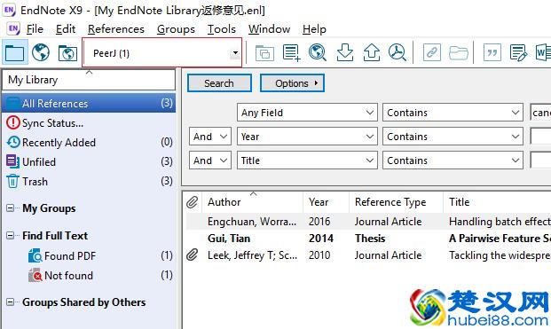551x329 pixels.
Task: Click the Open File folder icon
Action: [x=459, y=53]
